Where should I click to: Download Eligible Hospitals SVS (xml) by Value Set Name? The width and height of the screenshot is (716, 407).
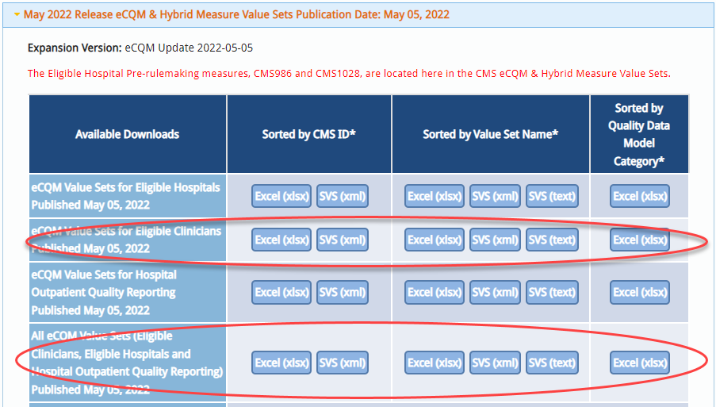click(495, 196)
